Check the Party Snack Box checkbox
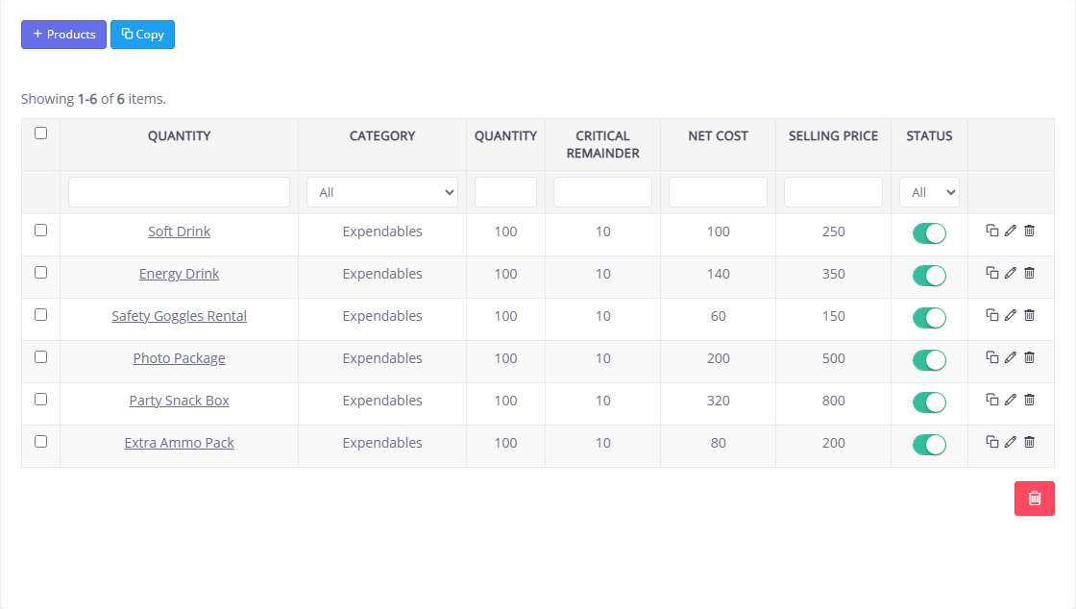 pyautogui.click(x=41, y=400)
